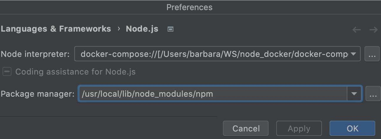Confirm the preferences with OK
The image size is (381, 139).
[x=352, y=129]
